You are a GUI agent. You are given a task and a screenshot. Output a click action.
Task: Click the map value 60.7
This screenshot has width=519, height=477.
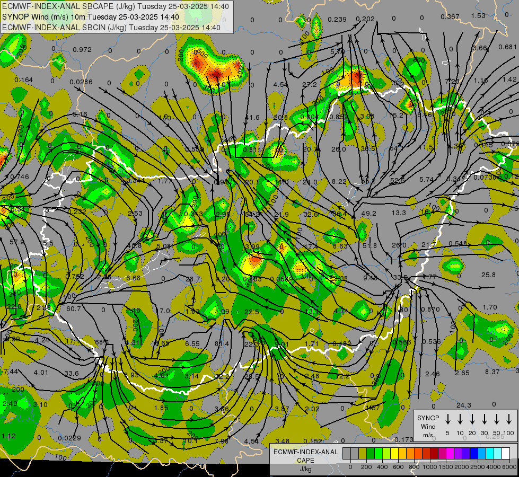click(74, 309)
